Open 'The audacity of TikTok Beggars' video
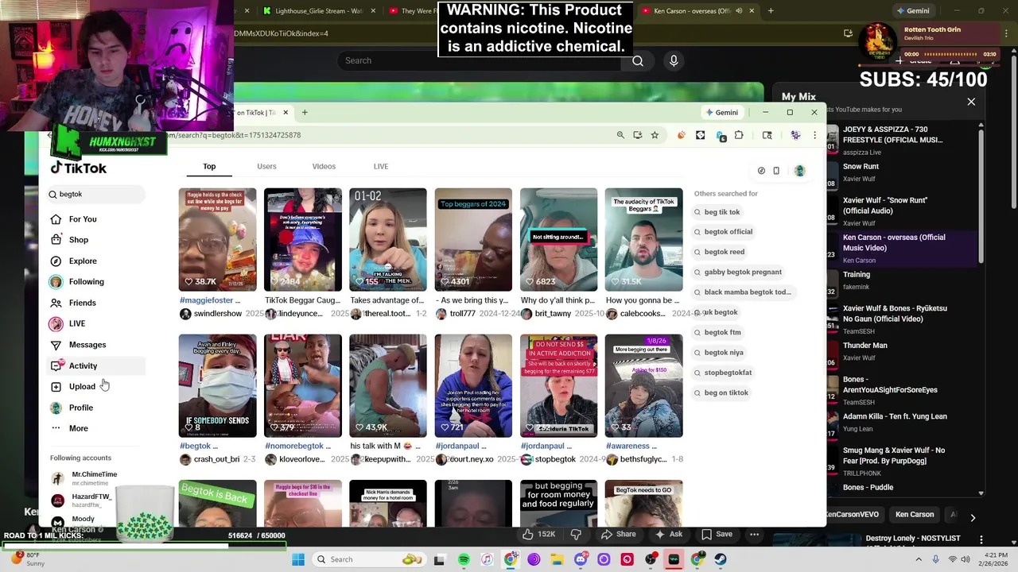The height and width of the screenshot is (572, 1018). 643,239
